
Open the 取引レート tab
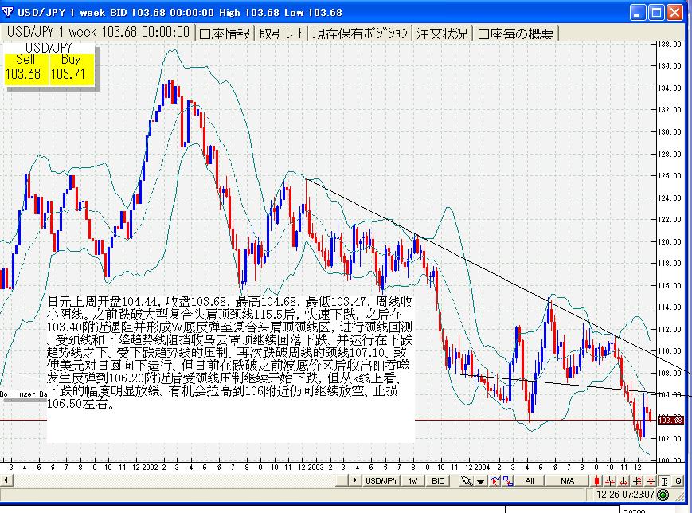282,33
